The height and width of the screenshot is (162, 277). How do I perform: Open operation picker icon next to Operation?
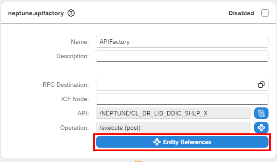[261, 128]
